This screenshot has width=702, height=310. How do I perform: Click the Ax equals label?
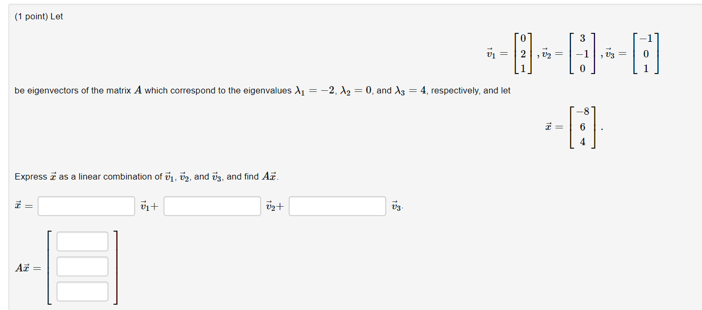point(27,267)
